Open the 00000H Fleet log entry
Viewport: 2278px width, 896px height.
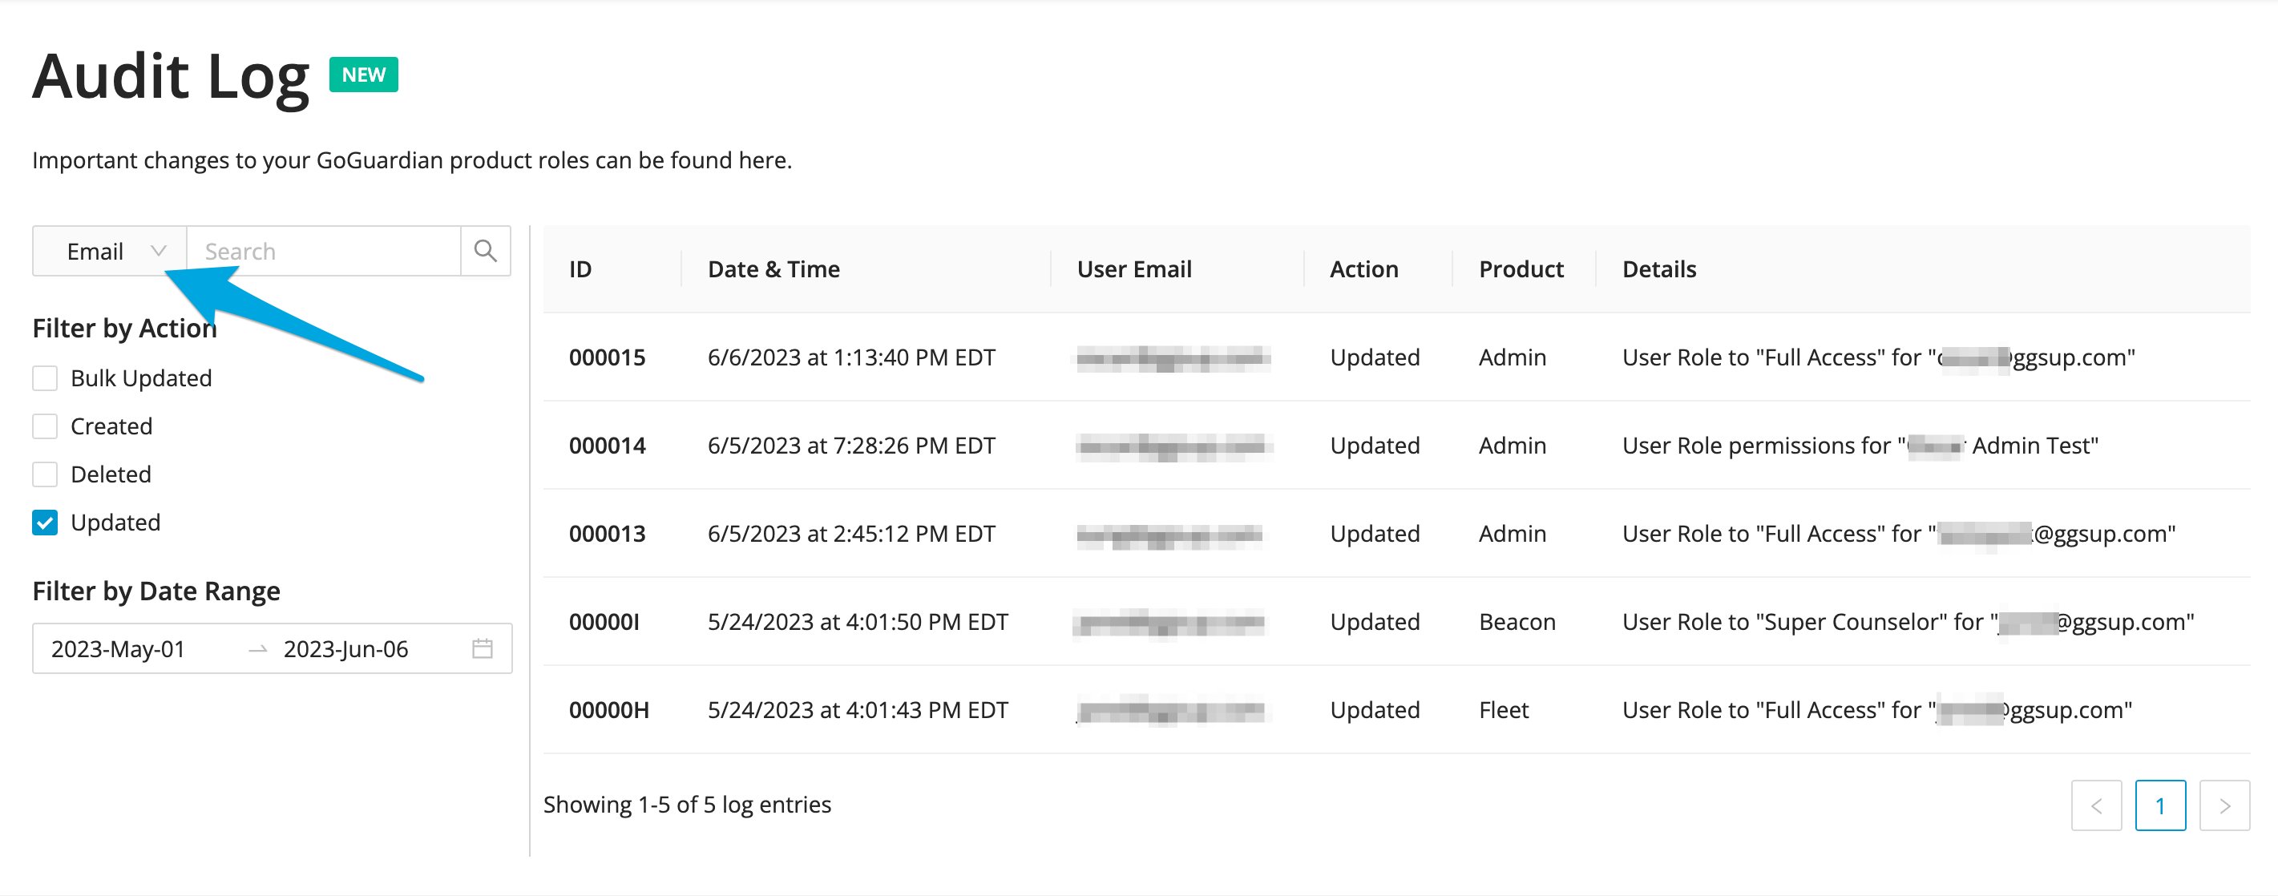(1396, 709)
